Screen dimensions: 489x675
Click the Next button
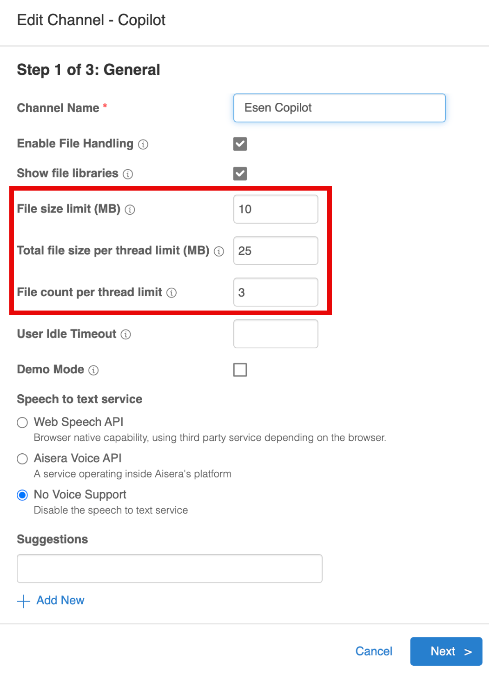446,651
